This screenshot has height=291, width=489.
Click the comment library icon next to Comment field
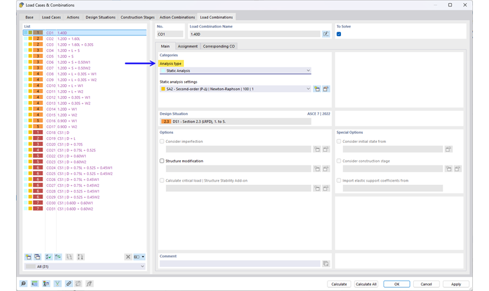(326, 264)
